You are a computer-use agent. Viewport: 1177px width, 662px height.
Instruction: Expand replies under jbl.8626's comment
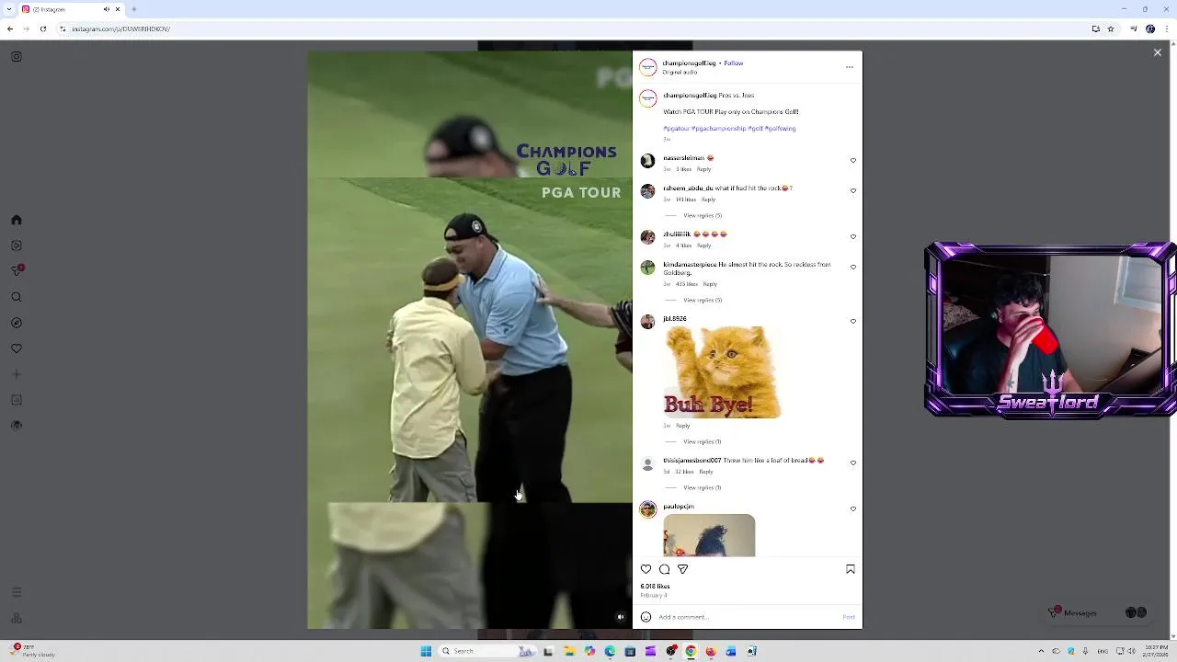pyautogui.click(x=703, y=442)
